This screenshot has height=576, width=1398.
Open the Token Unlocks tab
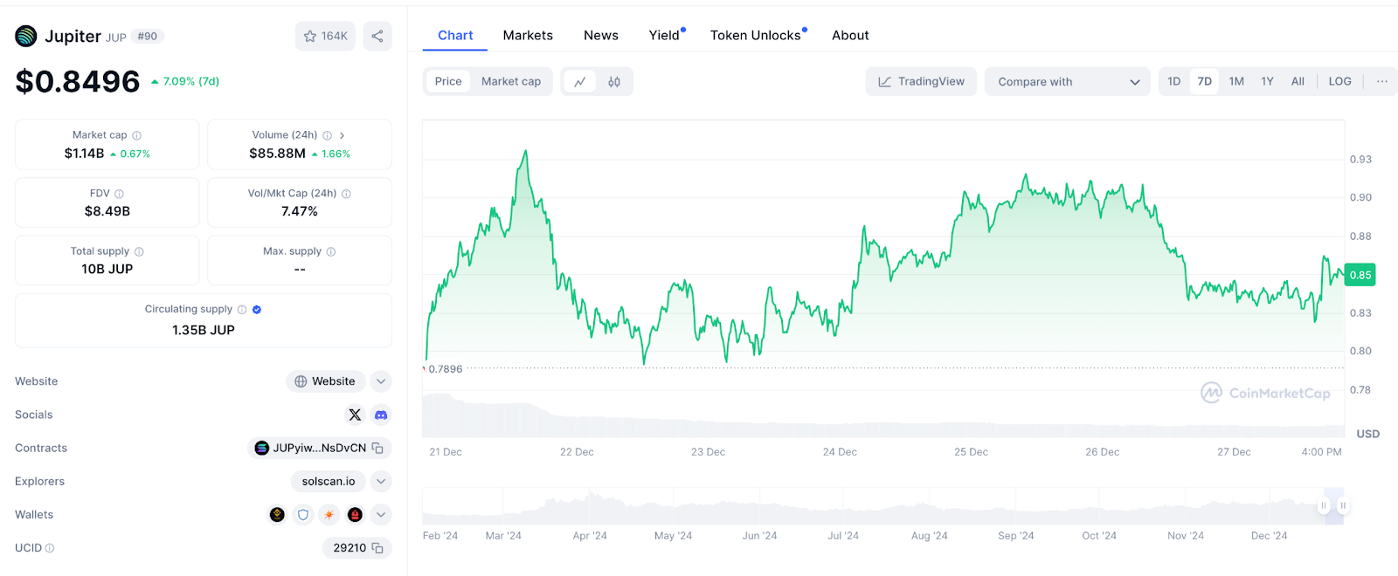(x=758, y=35)
